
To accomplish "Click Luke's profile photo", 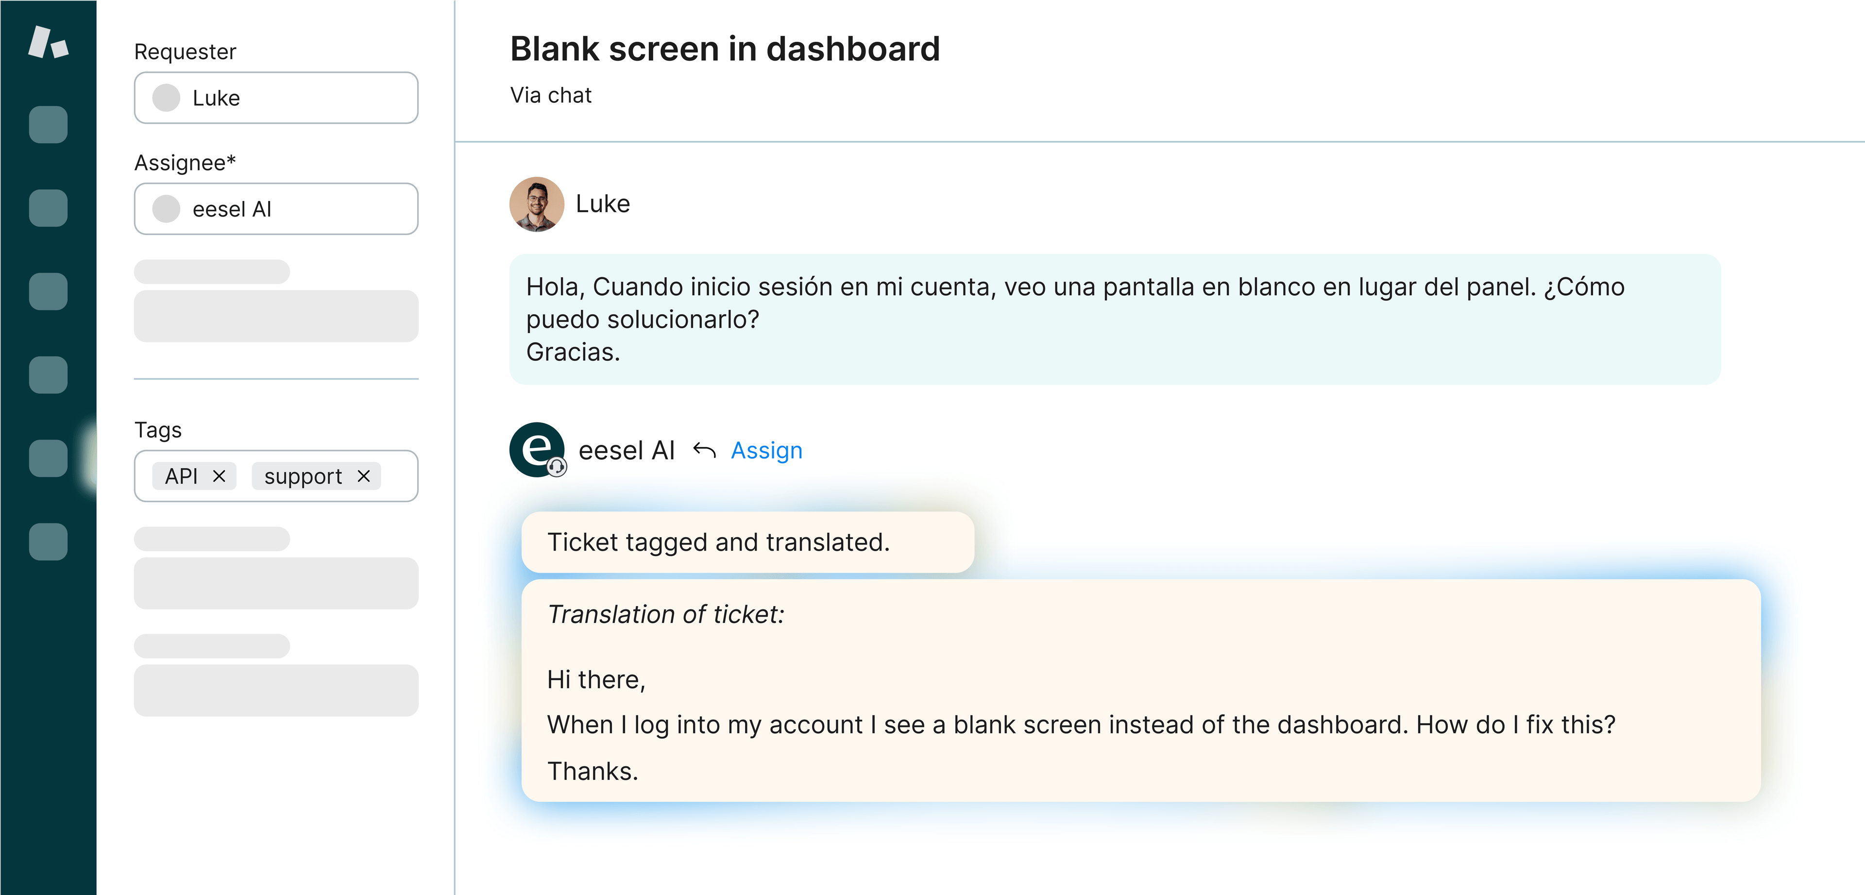I will tap(537, 204).
